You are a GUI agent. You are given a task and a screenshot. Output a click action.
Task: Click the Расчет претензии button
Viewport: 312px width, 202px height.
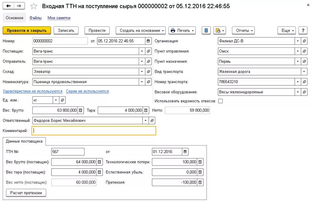coord(26,193)
